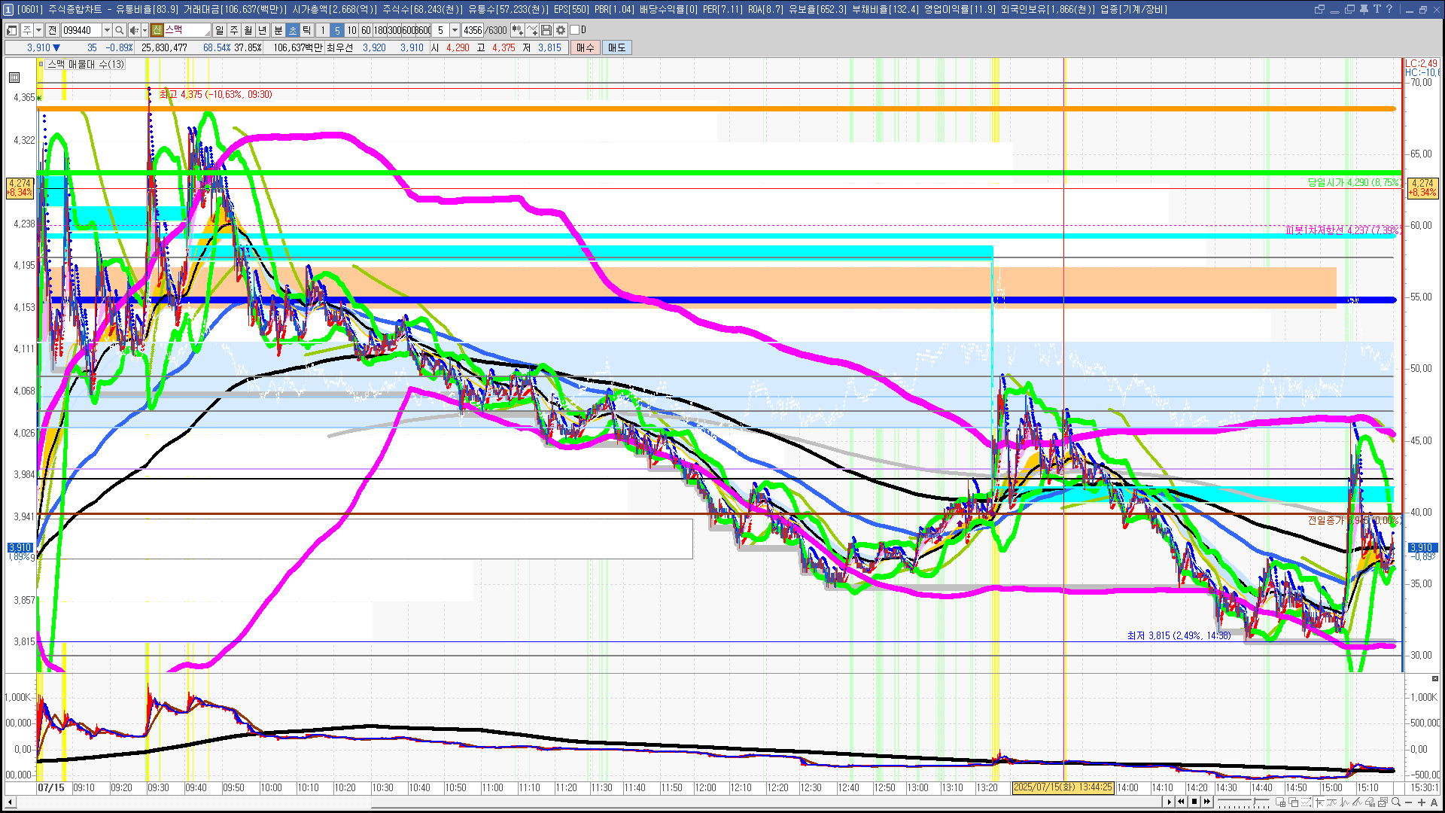Open the stock code history dropdown
The width and height of the screenshot is (1445, 813).
click(x=107, y=30)
